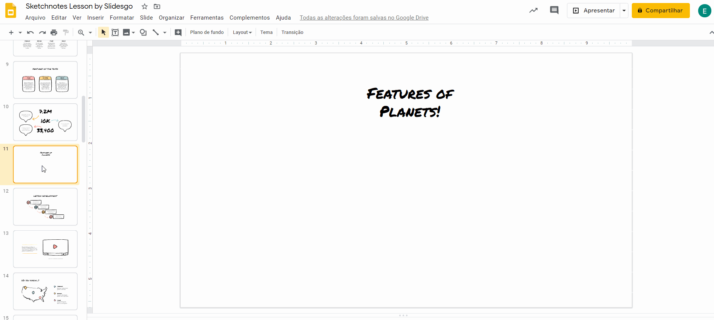
Task: Open the Ajuda menu
Action: pyautogui.click(x=283, y=18)
